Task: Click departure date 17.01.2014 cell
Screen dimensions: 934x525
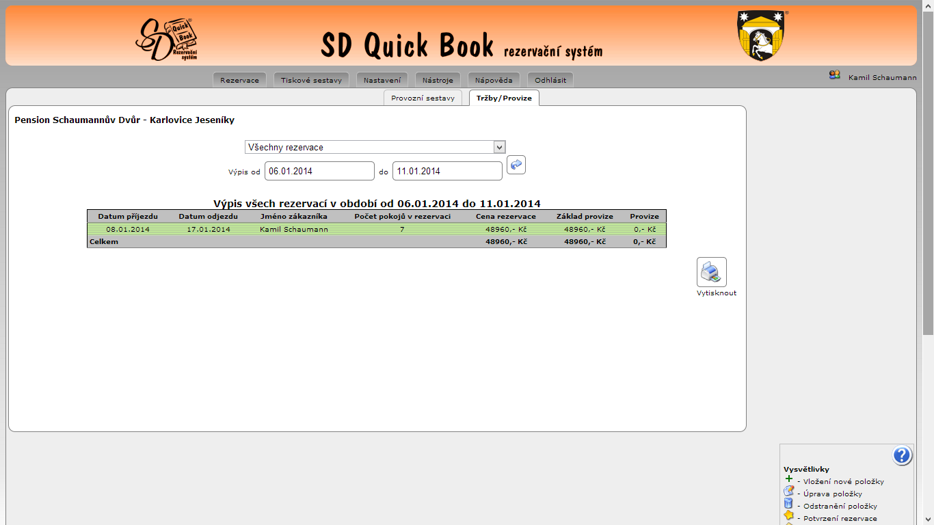Action: (209, 229)
